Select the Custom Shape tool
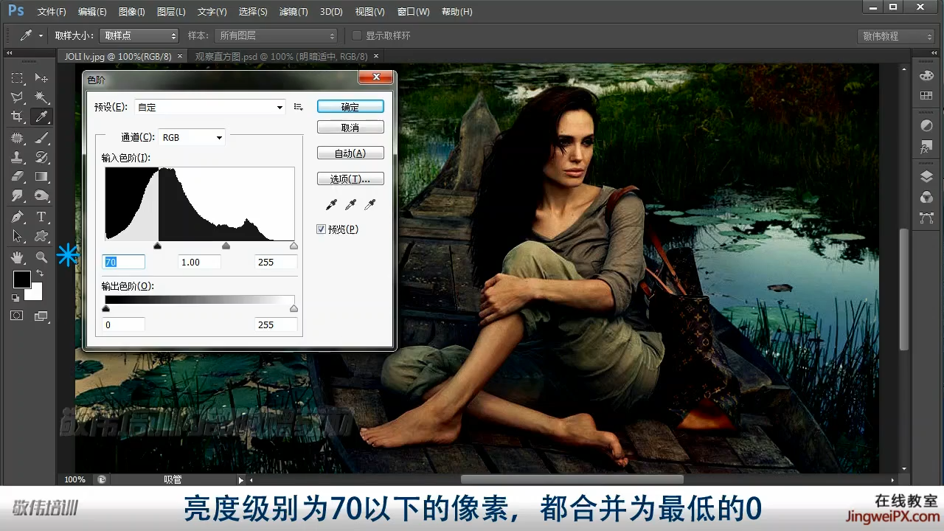The image size is (944, 531). coord(41,236)
